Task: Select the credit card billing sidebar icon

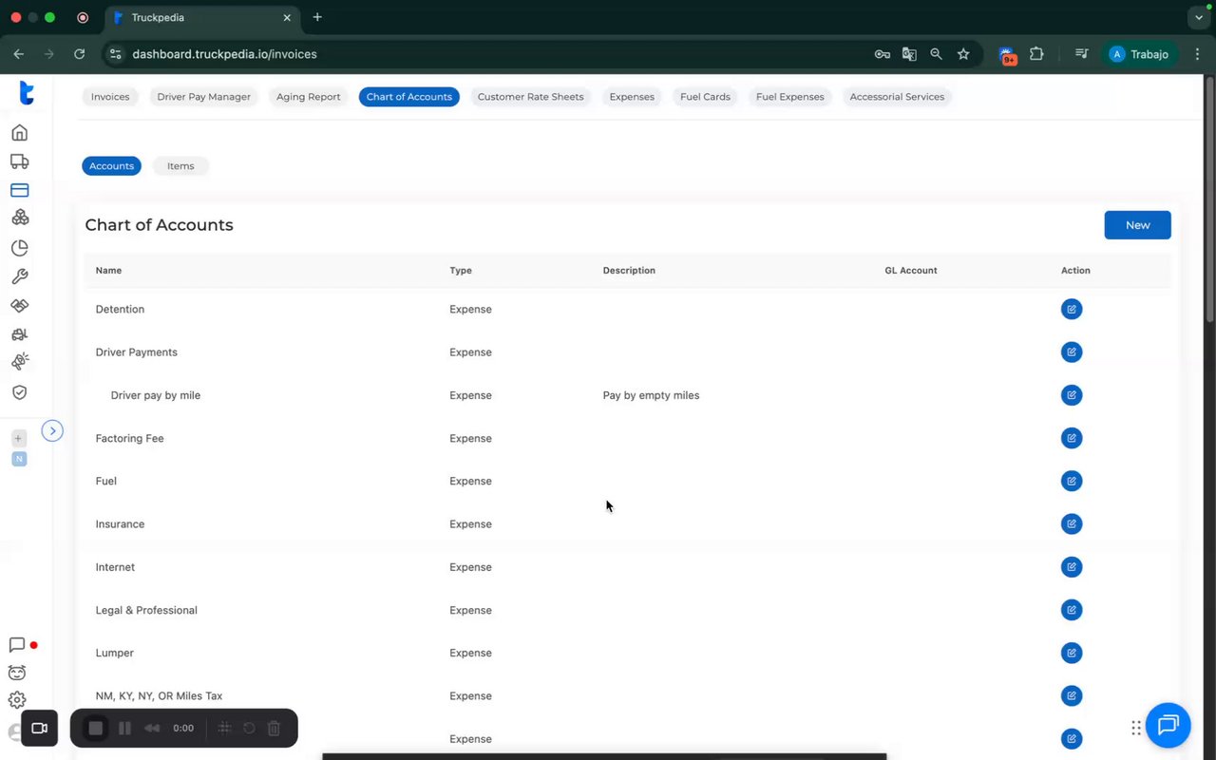Action: (x=19, y=190)
